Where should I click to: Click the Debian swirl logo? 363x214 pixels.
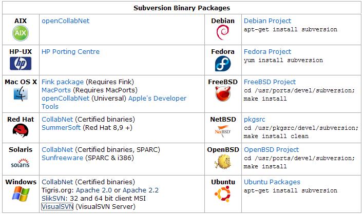click(223, 32)
